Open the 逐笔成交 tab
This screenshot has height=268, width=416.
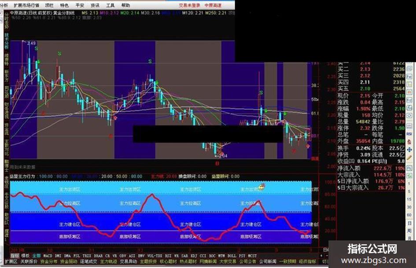click(88, 262)
